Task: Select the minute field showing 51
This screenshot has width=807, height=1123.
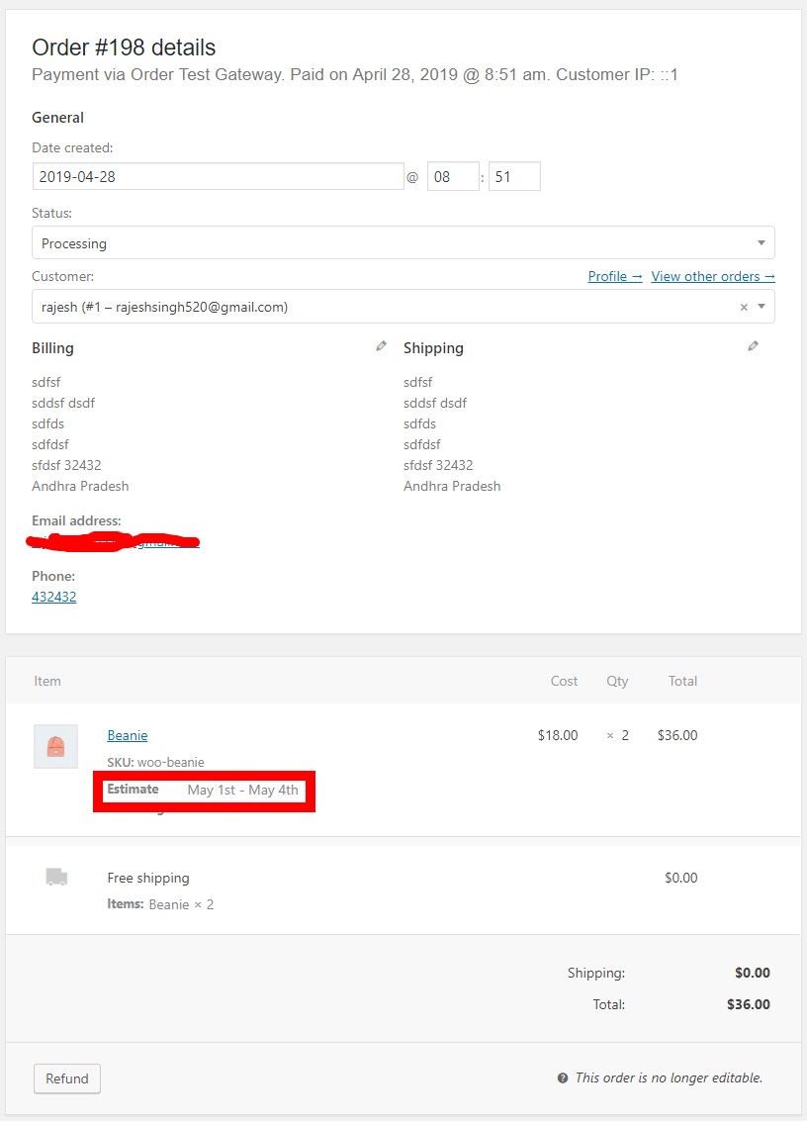Action: coord(514,175)
